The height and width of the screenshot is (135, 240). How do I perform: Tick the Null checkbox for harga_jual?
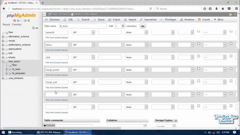(198, 81)
